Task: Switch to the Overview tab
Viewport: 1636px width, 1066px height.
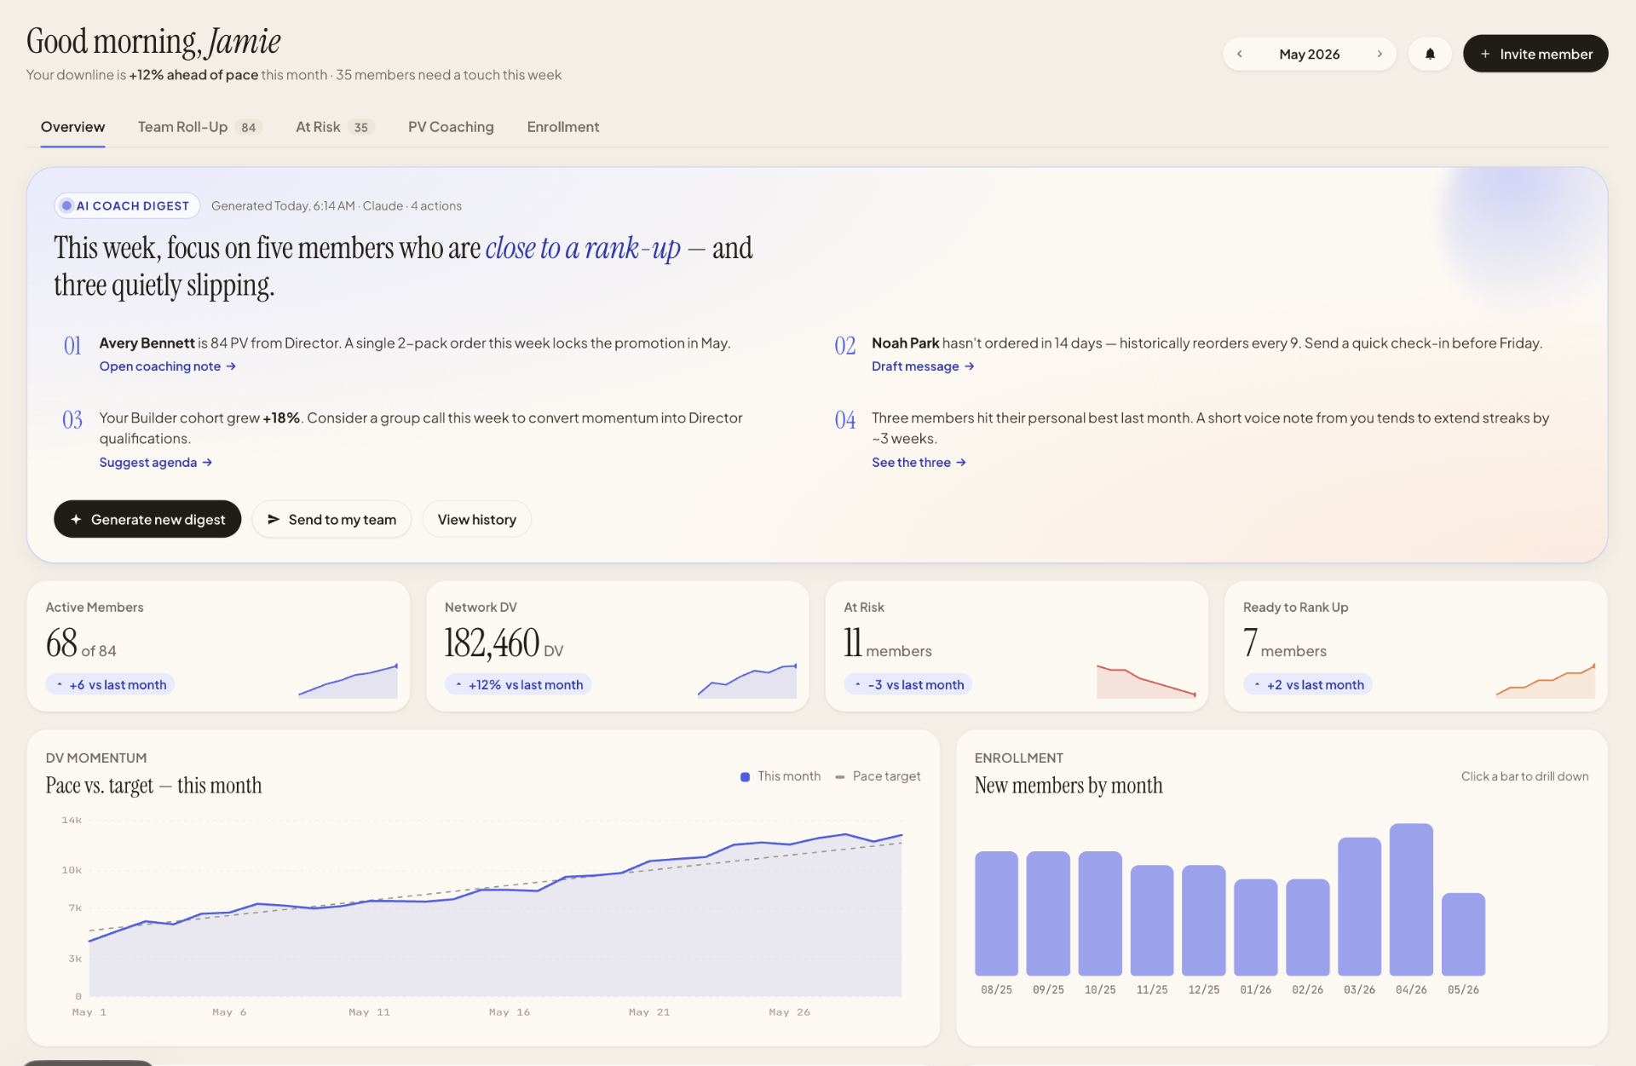Action: pyautogui.click(x=73, y=127)
